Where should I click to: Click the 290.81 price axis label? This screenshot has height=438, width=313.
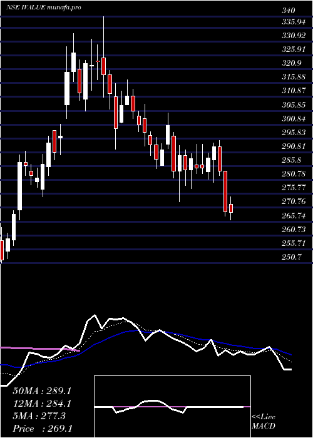[x=294, y=146]
